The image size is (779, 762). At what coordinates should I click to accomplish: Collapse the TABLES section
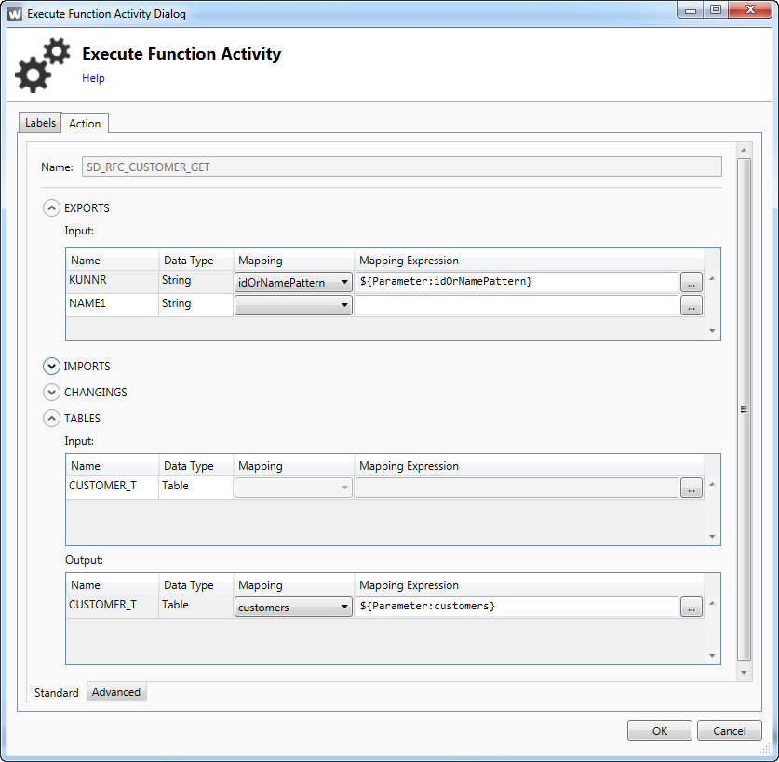click(x=52, y=419)
